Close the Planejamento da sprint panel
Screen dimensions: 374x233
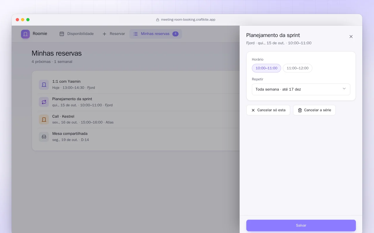point(351,37)
